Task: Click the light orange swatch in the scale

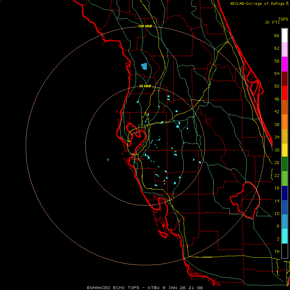Action: pos(285,122)
